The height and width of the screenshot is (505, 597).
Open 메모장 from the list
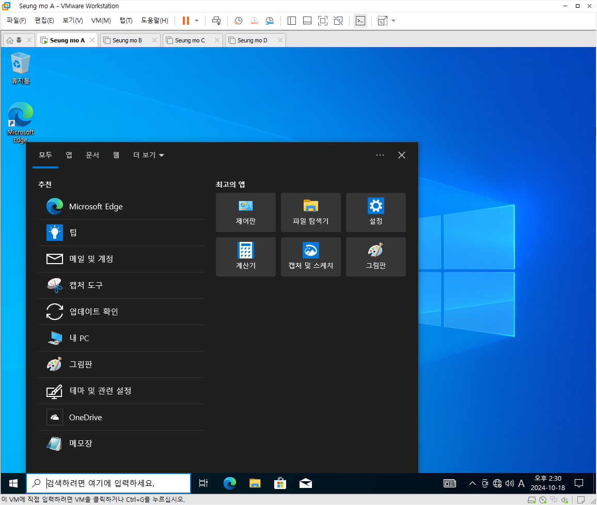(121, 443)
